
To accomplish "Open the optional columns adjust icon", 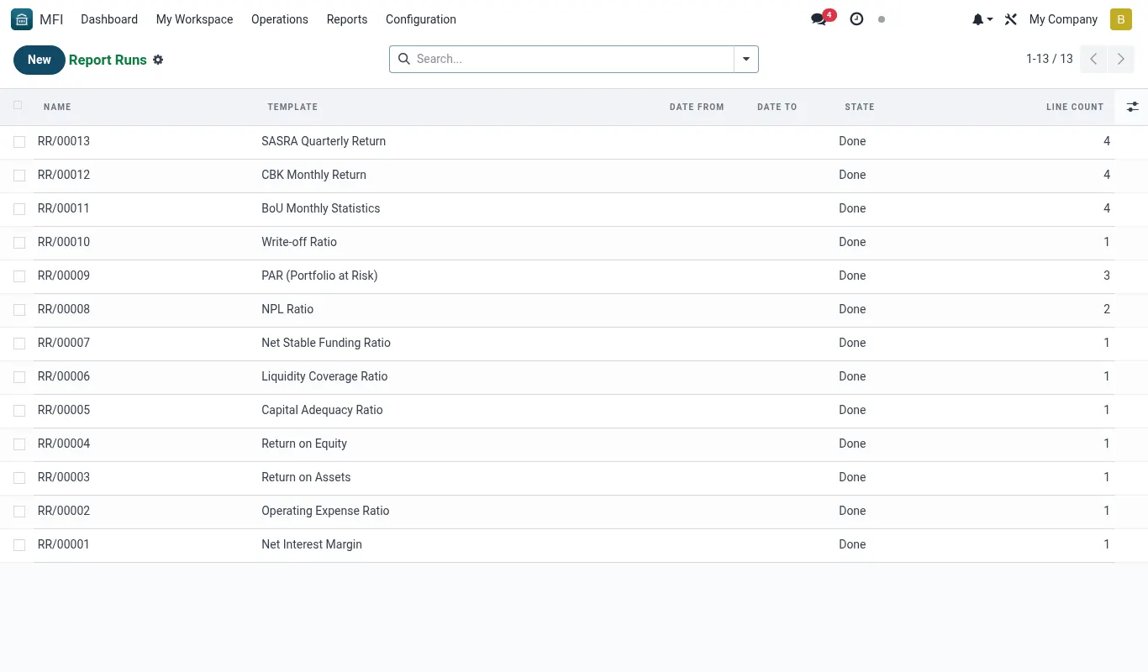I will pyautogui.click(x=1132, y=107).
